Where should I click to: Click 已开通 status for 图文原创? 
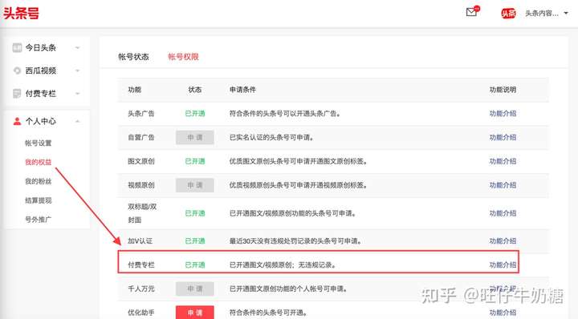[x=194, y=161]
